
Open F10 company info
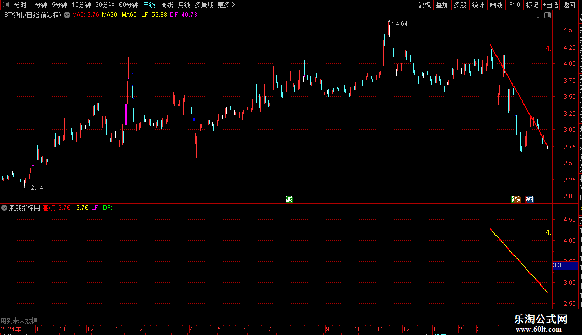click(515, 5)
